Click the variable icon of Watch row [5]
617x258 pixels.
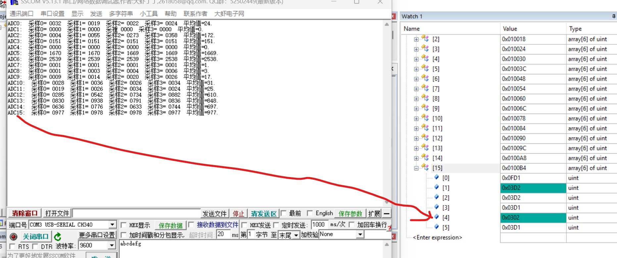click(425, 68)
